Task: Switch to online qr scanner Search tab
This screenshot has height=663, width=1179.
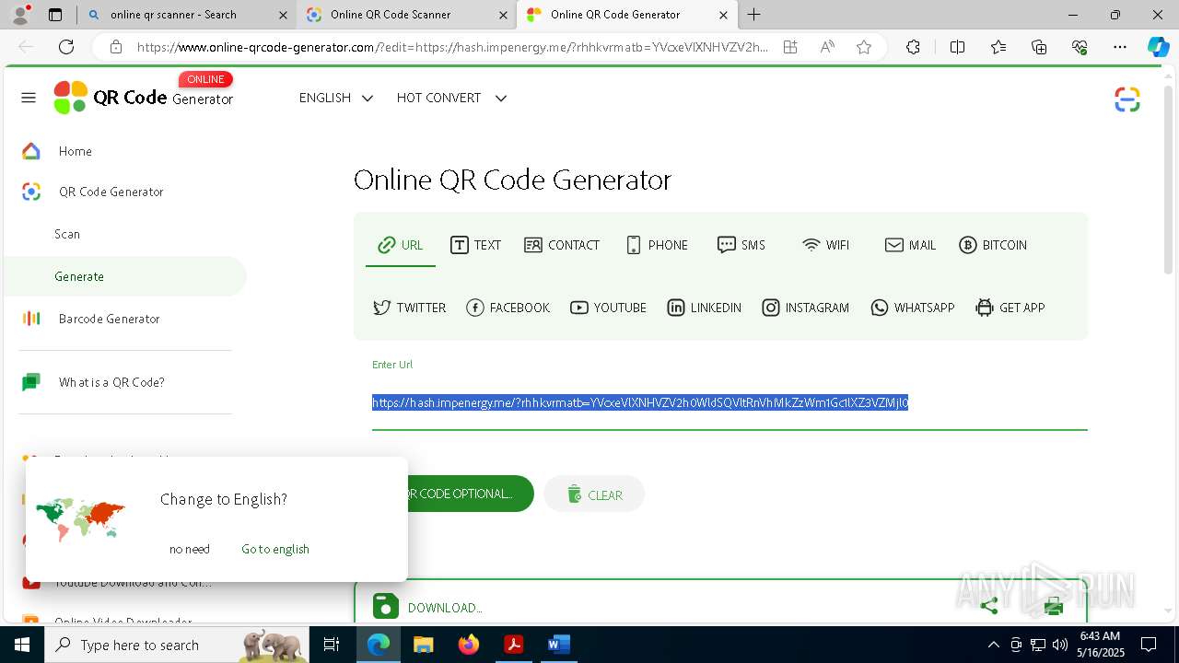Action: [x=186, y=15]
